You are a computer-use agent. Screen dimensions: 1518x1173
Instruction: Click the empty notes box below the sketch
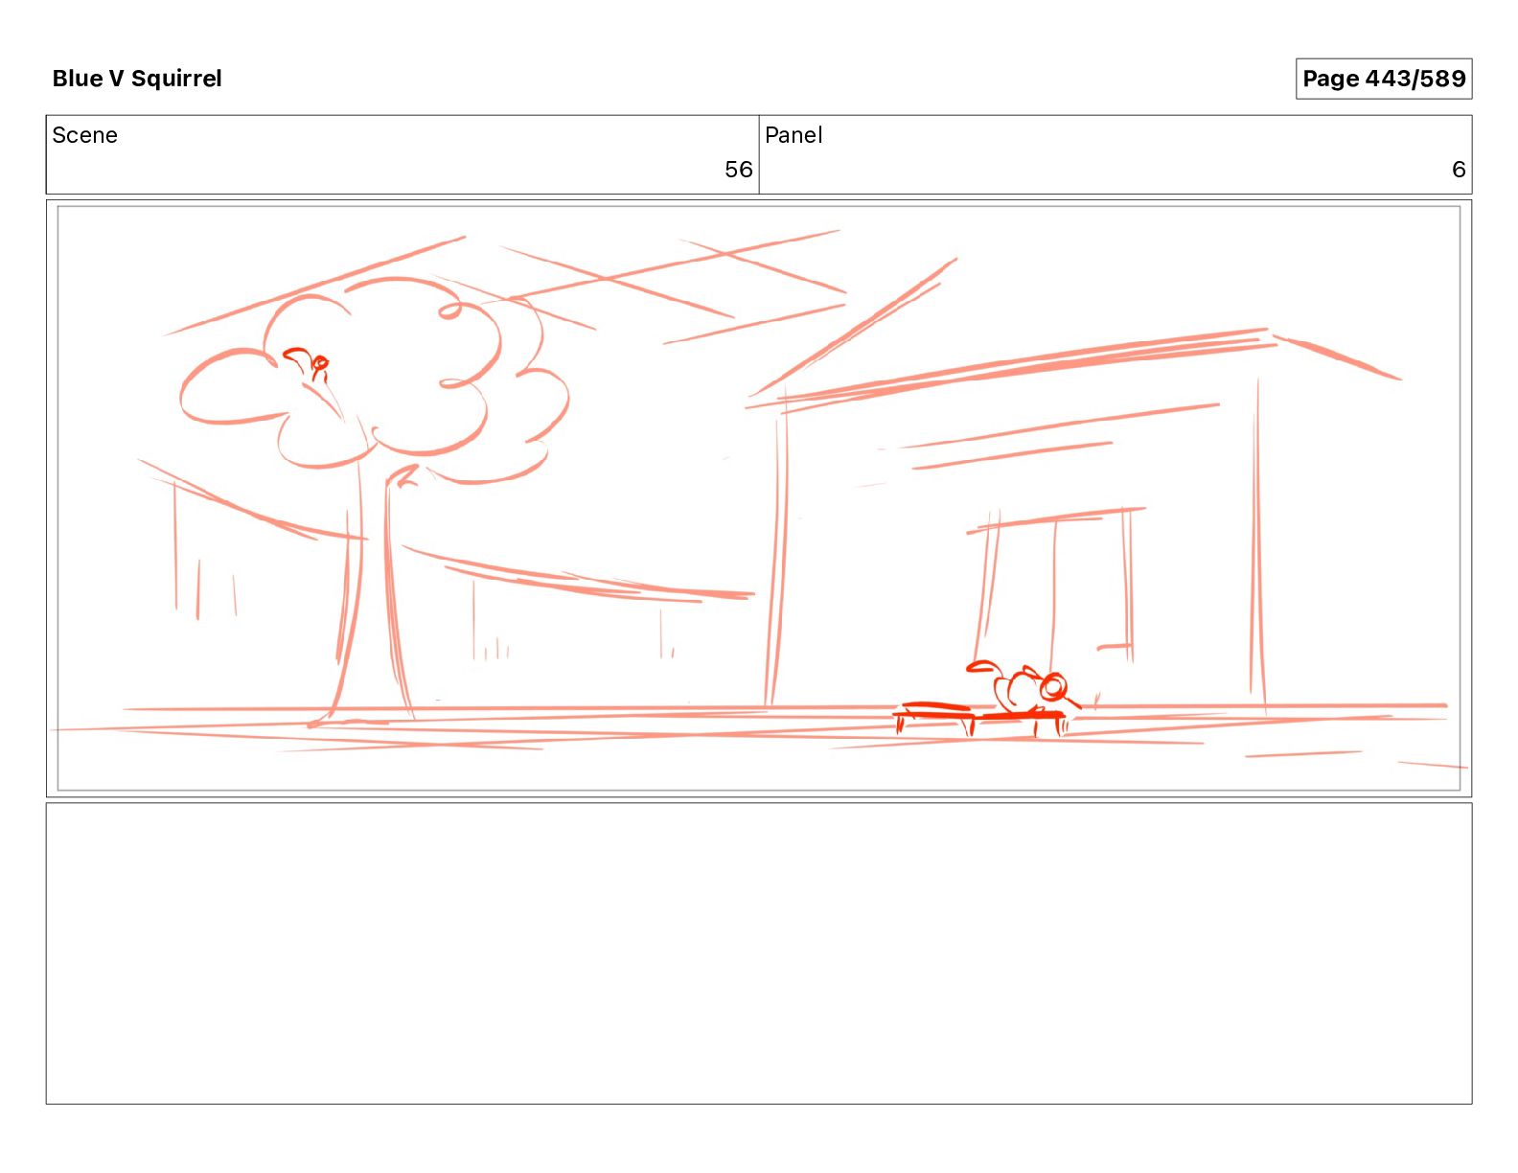coord(759,954)
